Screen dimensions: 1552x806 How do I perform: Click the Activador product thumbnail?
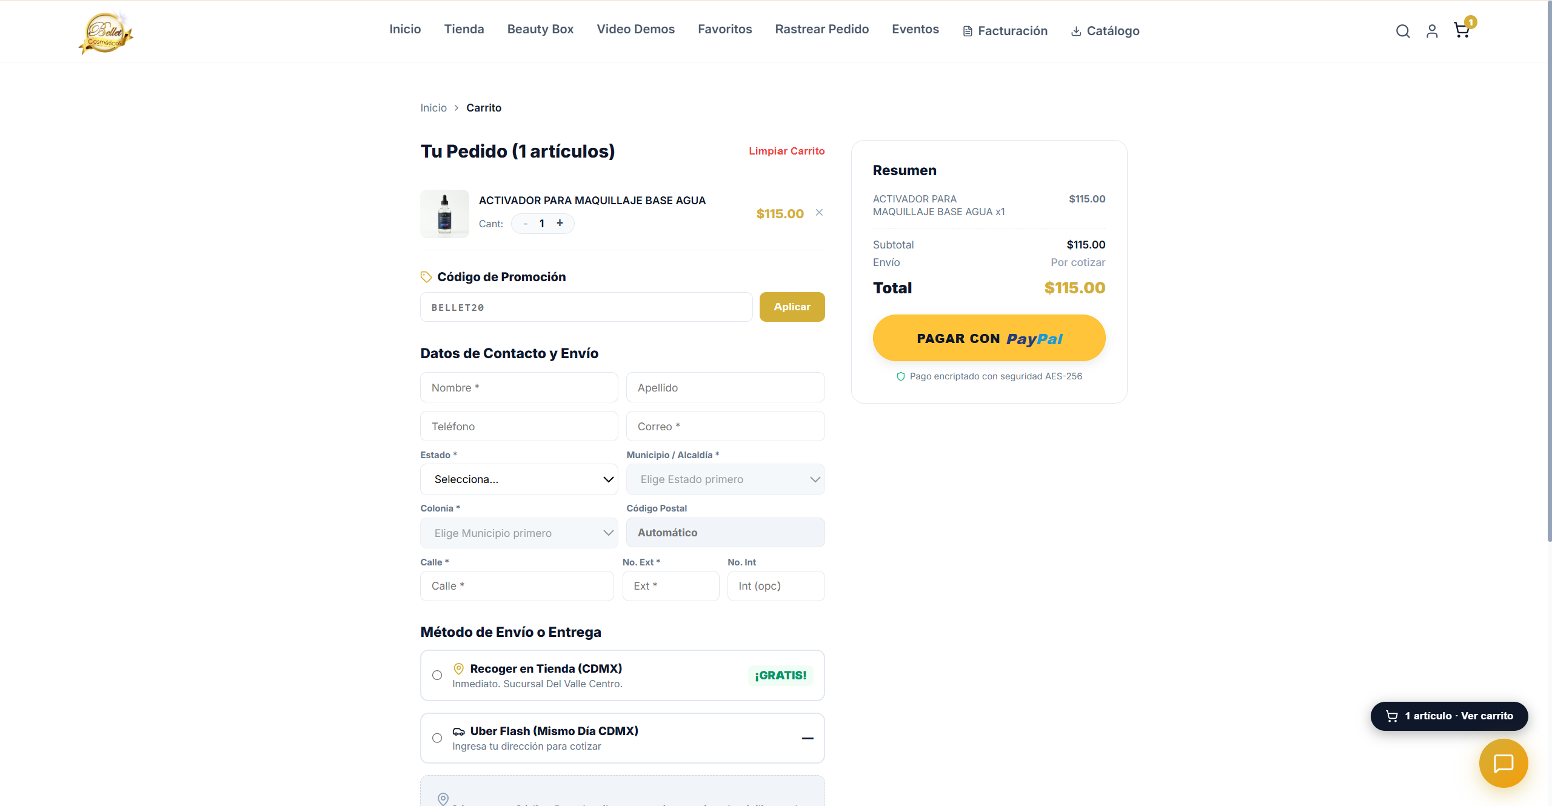point(445,214)
